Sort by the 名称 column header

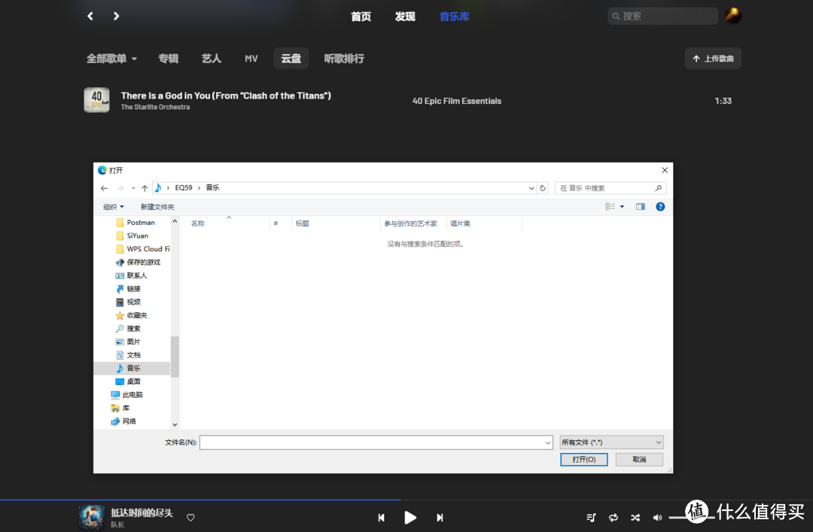[197, 223]
